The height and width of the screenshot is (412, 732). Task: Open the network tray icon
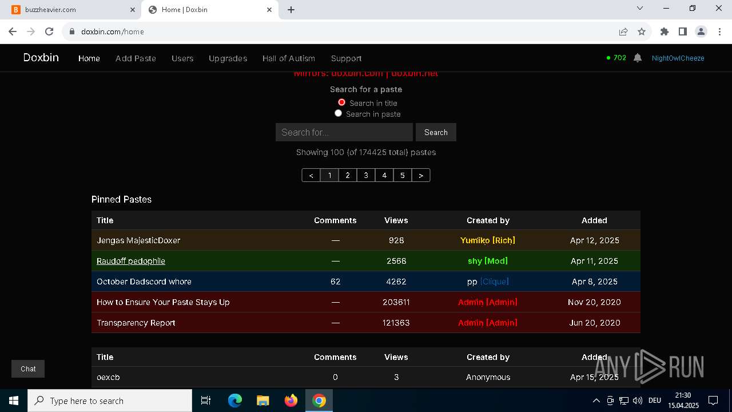[x=624, y=401]
